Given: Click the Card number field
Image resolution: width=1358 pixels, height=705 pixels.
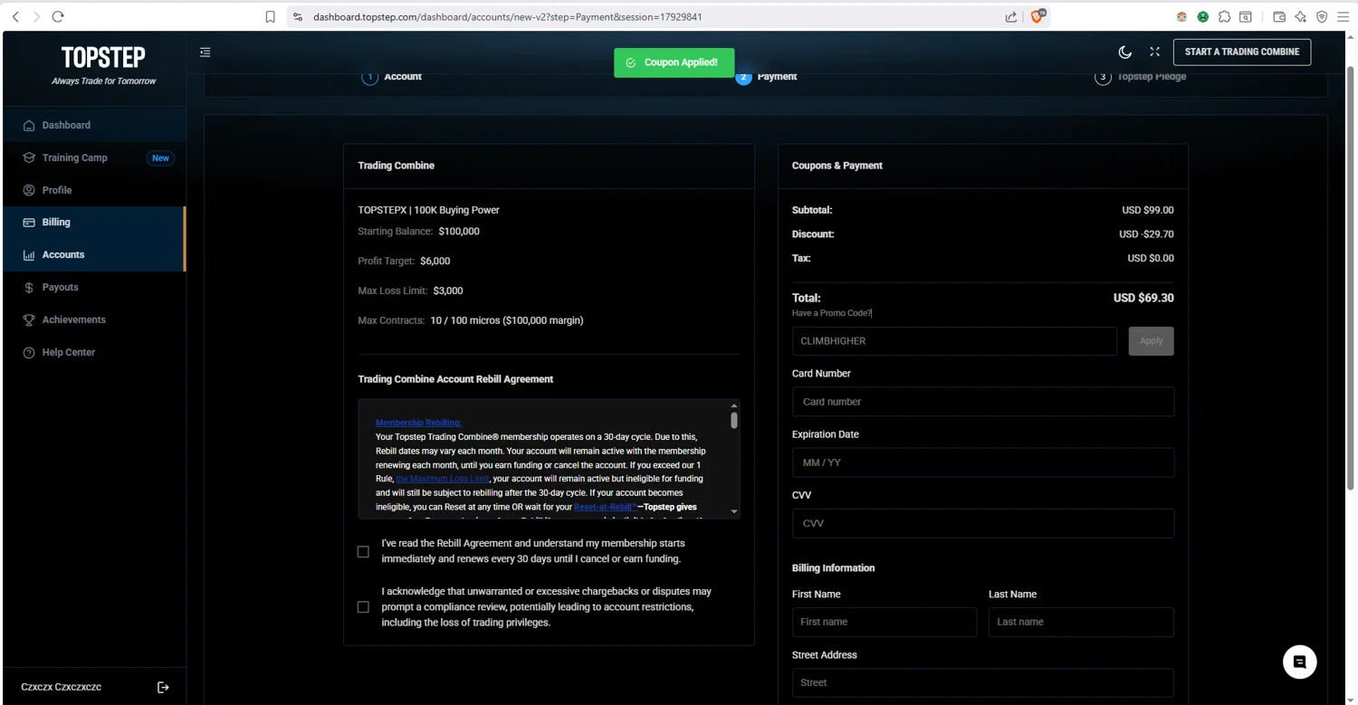Looking at the screenshot, I should tap(983, 402).
